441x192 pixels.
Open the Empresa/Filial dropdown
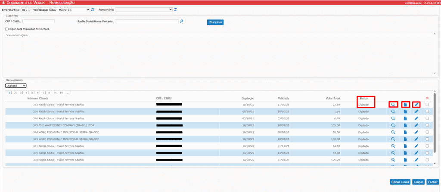pyautogui.click(x=60, y=9)
